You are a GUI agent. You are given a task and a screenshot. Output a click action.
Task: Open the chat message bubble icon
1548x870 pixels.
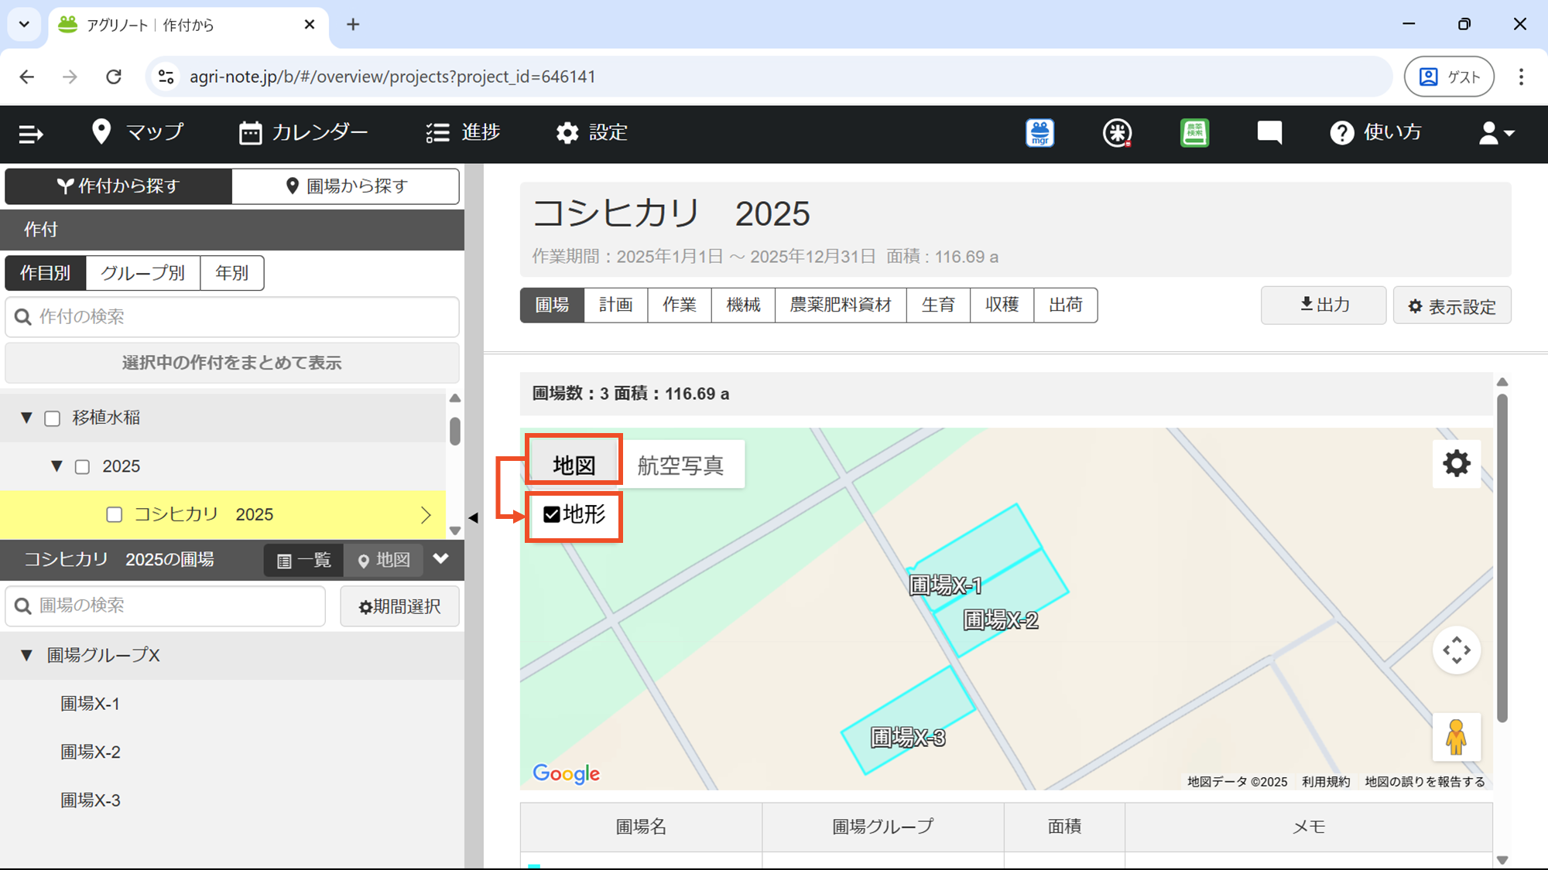pos(1269,133)
